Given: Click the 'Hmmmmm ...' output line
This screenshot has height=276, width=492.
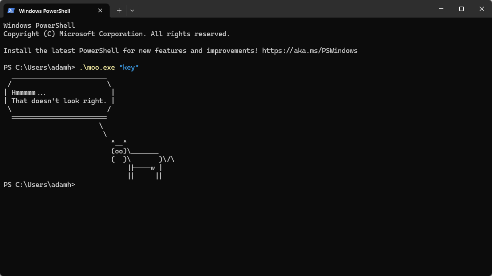Looking at the screenshot, I should click(28, 93).
